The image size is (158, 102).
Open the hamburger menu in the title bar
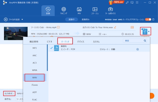coord(137,2)
